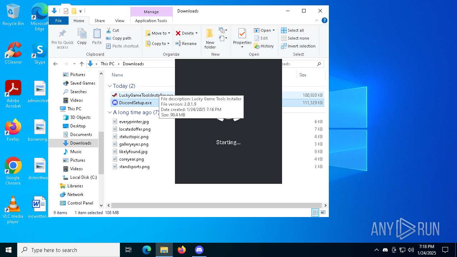Screen dimensions: 457x257
Task: Open Move to dropdown
Action: [158, 33]
